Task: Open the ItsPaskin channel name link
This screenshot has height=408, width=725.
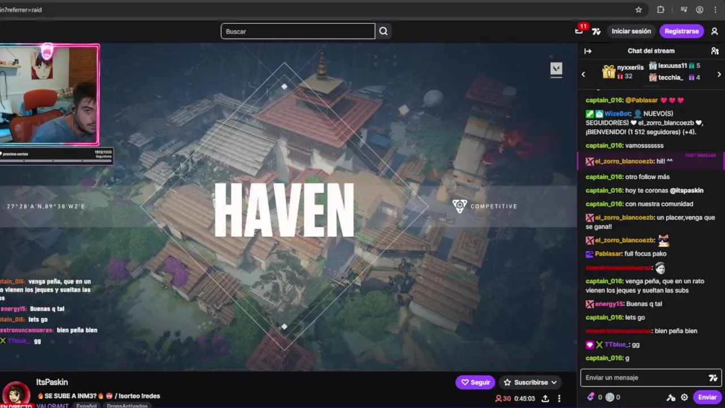Action: [52, 382]
